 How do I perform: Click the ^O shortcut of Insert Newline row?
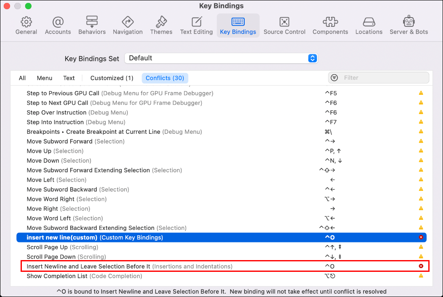coord(330,266)
